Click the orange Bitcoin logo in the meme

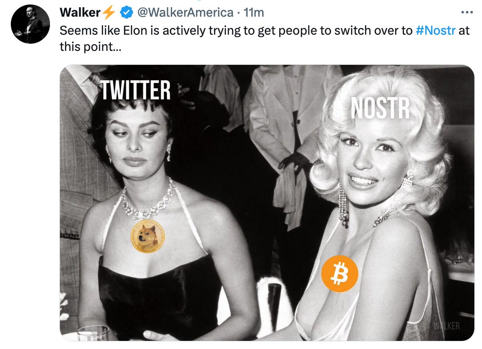[x=340, y=273]
